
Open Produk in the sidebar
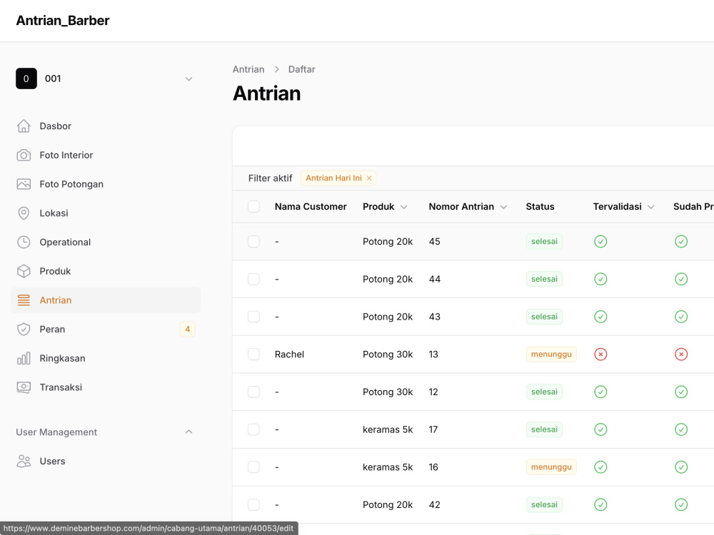[106, 271]
